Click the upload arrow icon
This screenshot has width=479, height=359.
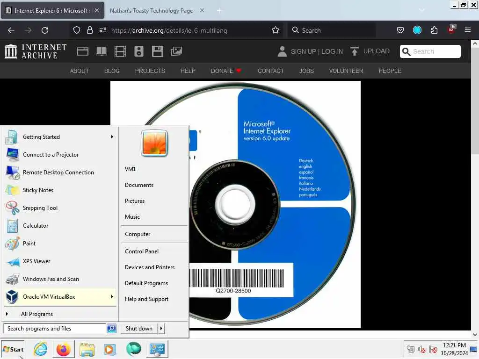[355, 51]
